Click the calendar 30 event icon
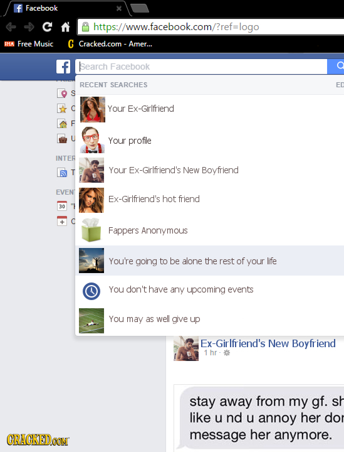The height and width of the screenshot is (452, 344). coord(62,206)
